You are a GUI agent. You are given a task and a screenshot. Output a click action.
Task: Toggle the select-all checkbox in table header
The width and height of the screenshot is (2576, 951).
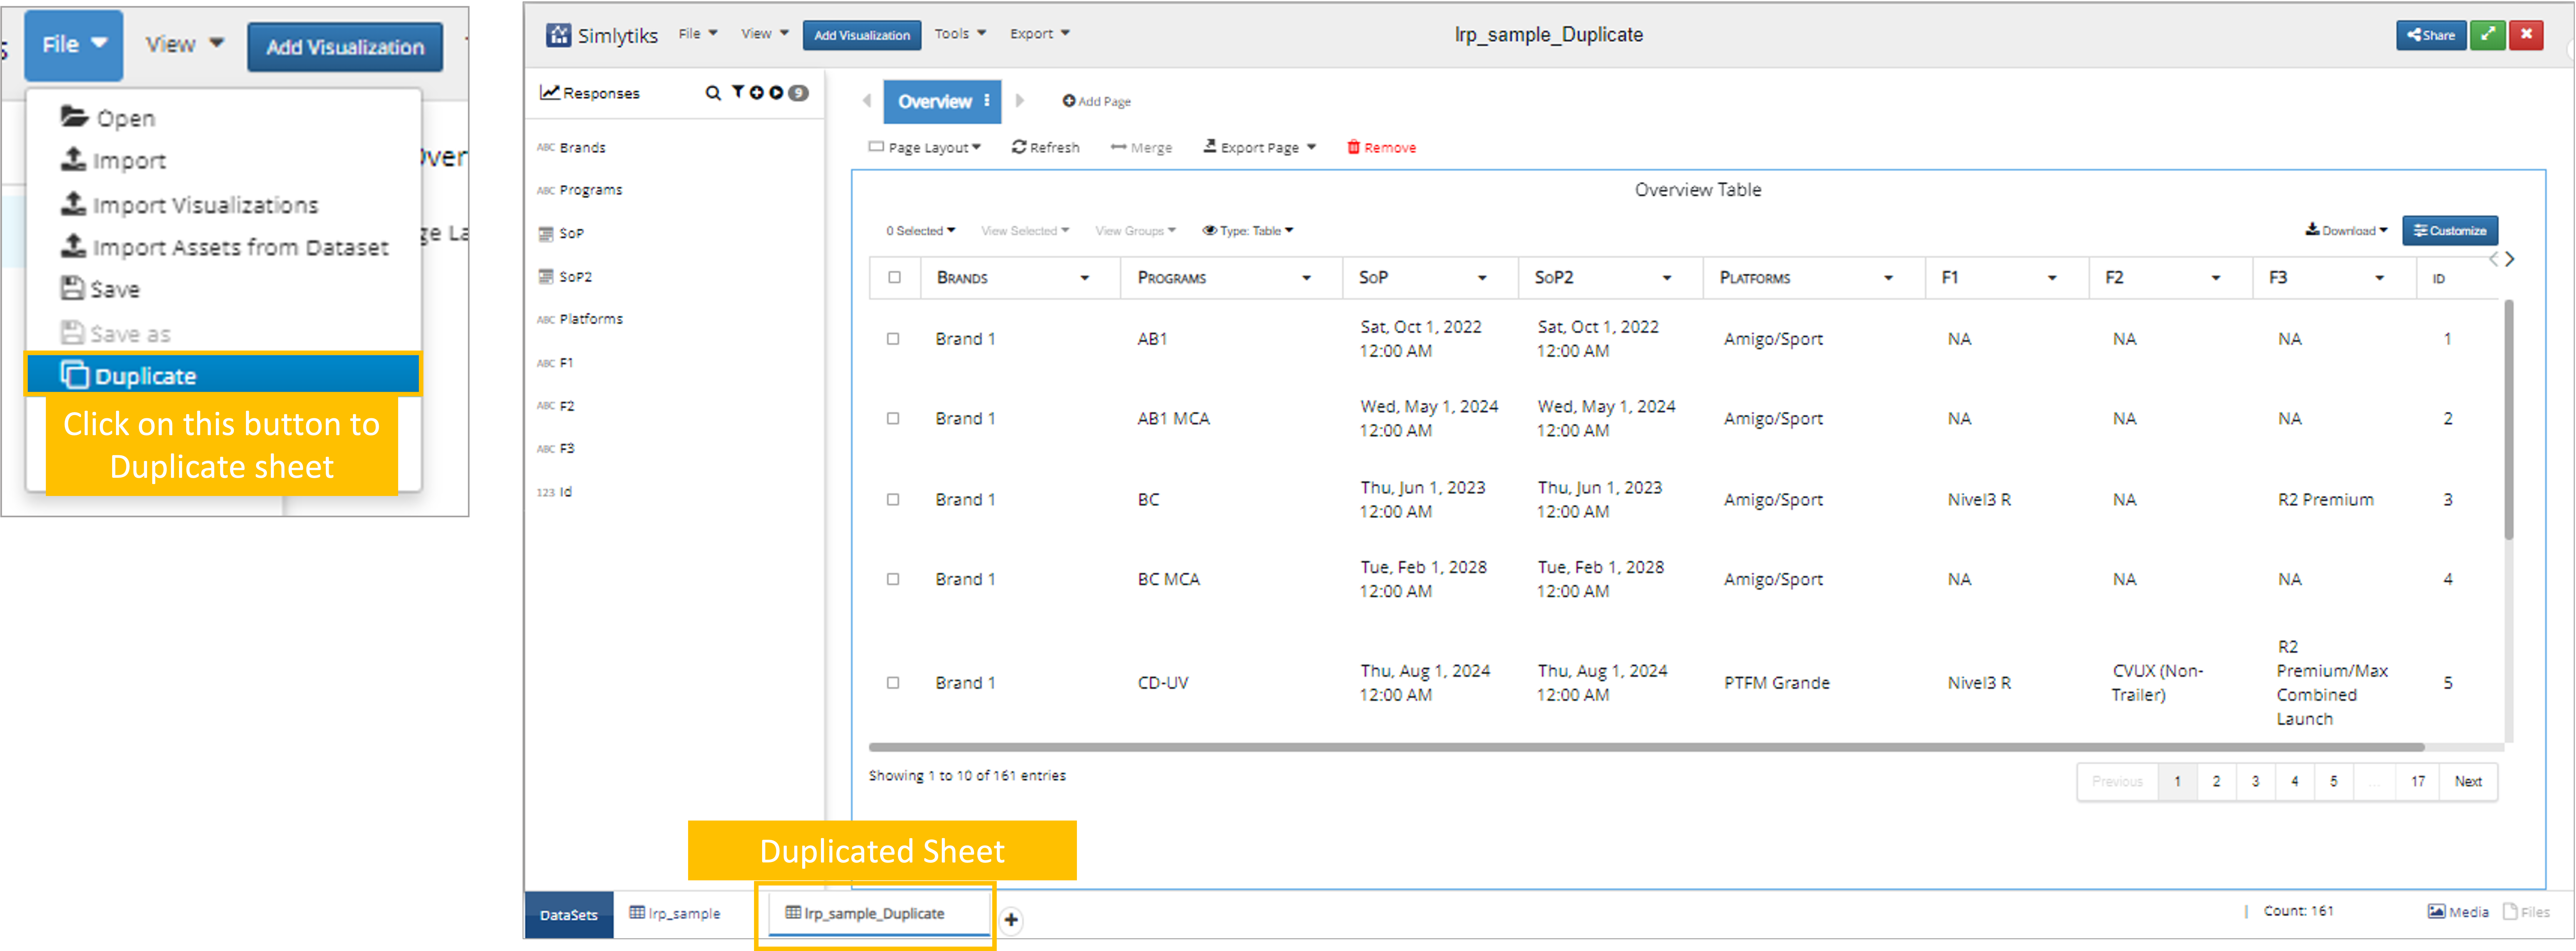tap(894, 278)
